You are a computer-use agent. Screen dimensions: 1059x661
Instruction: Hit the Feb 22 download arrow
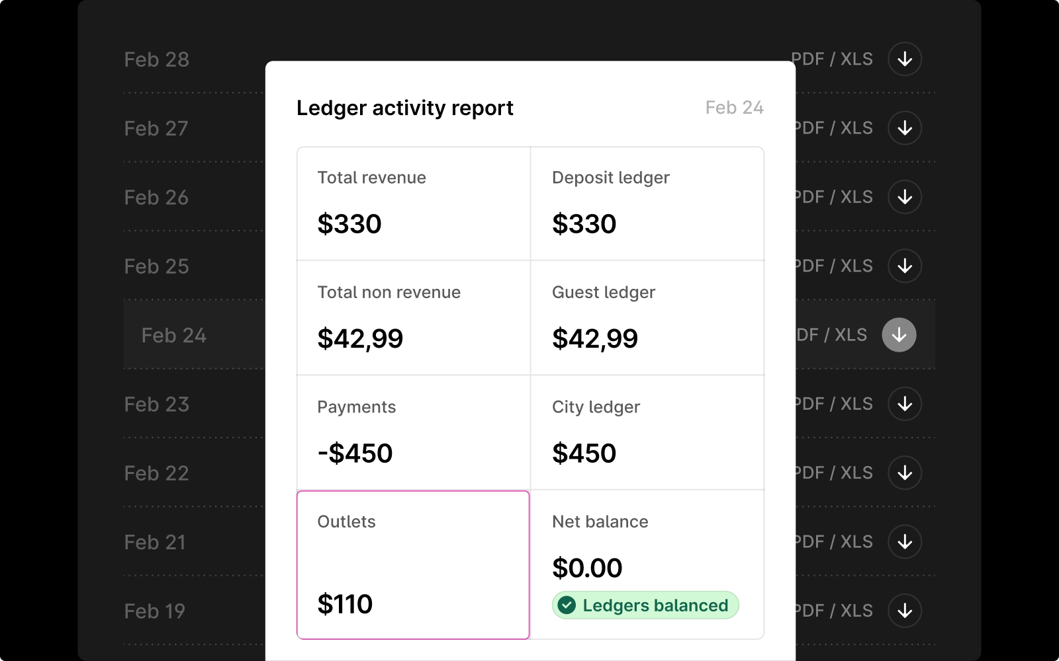pos(905,473)
